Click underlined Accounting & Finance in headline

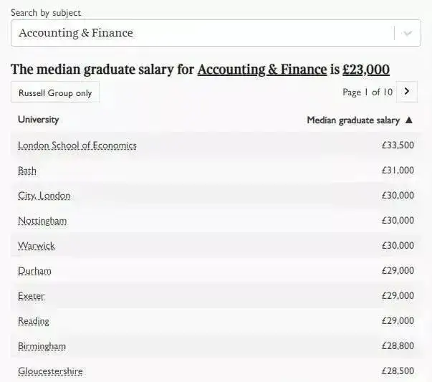coord(262,70)
